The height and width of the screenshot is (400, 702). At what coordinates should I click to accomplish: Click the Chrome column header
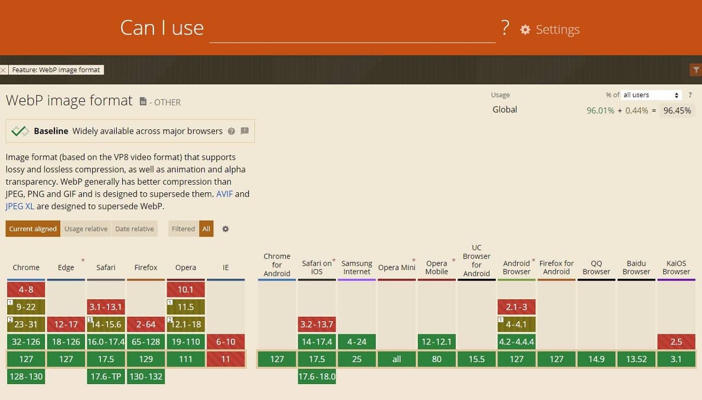point(26,267)
